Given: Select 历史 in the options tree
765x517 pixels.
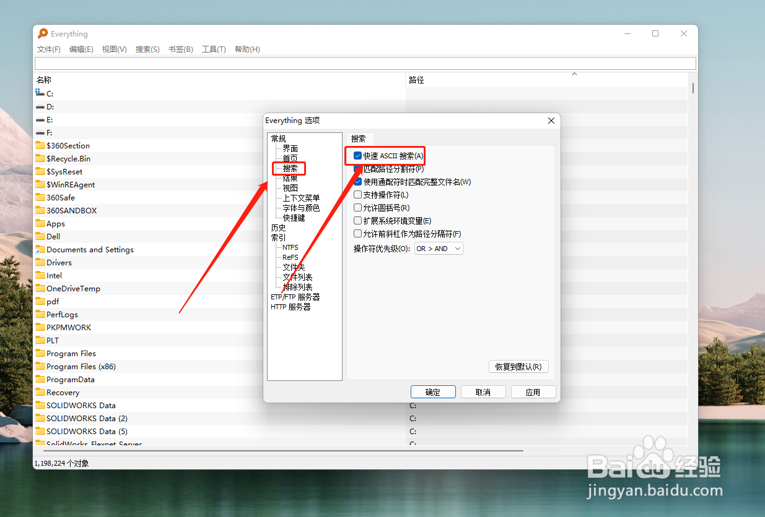Looking at the screenshot, I should (278, 228).
